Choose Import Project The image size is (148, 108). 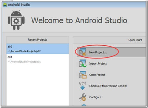tap(98, 64)
